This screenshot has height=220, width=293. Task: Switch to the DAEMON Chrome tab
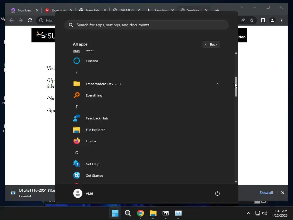pos(126,10)
